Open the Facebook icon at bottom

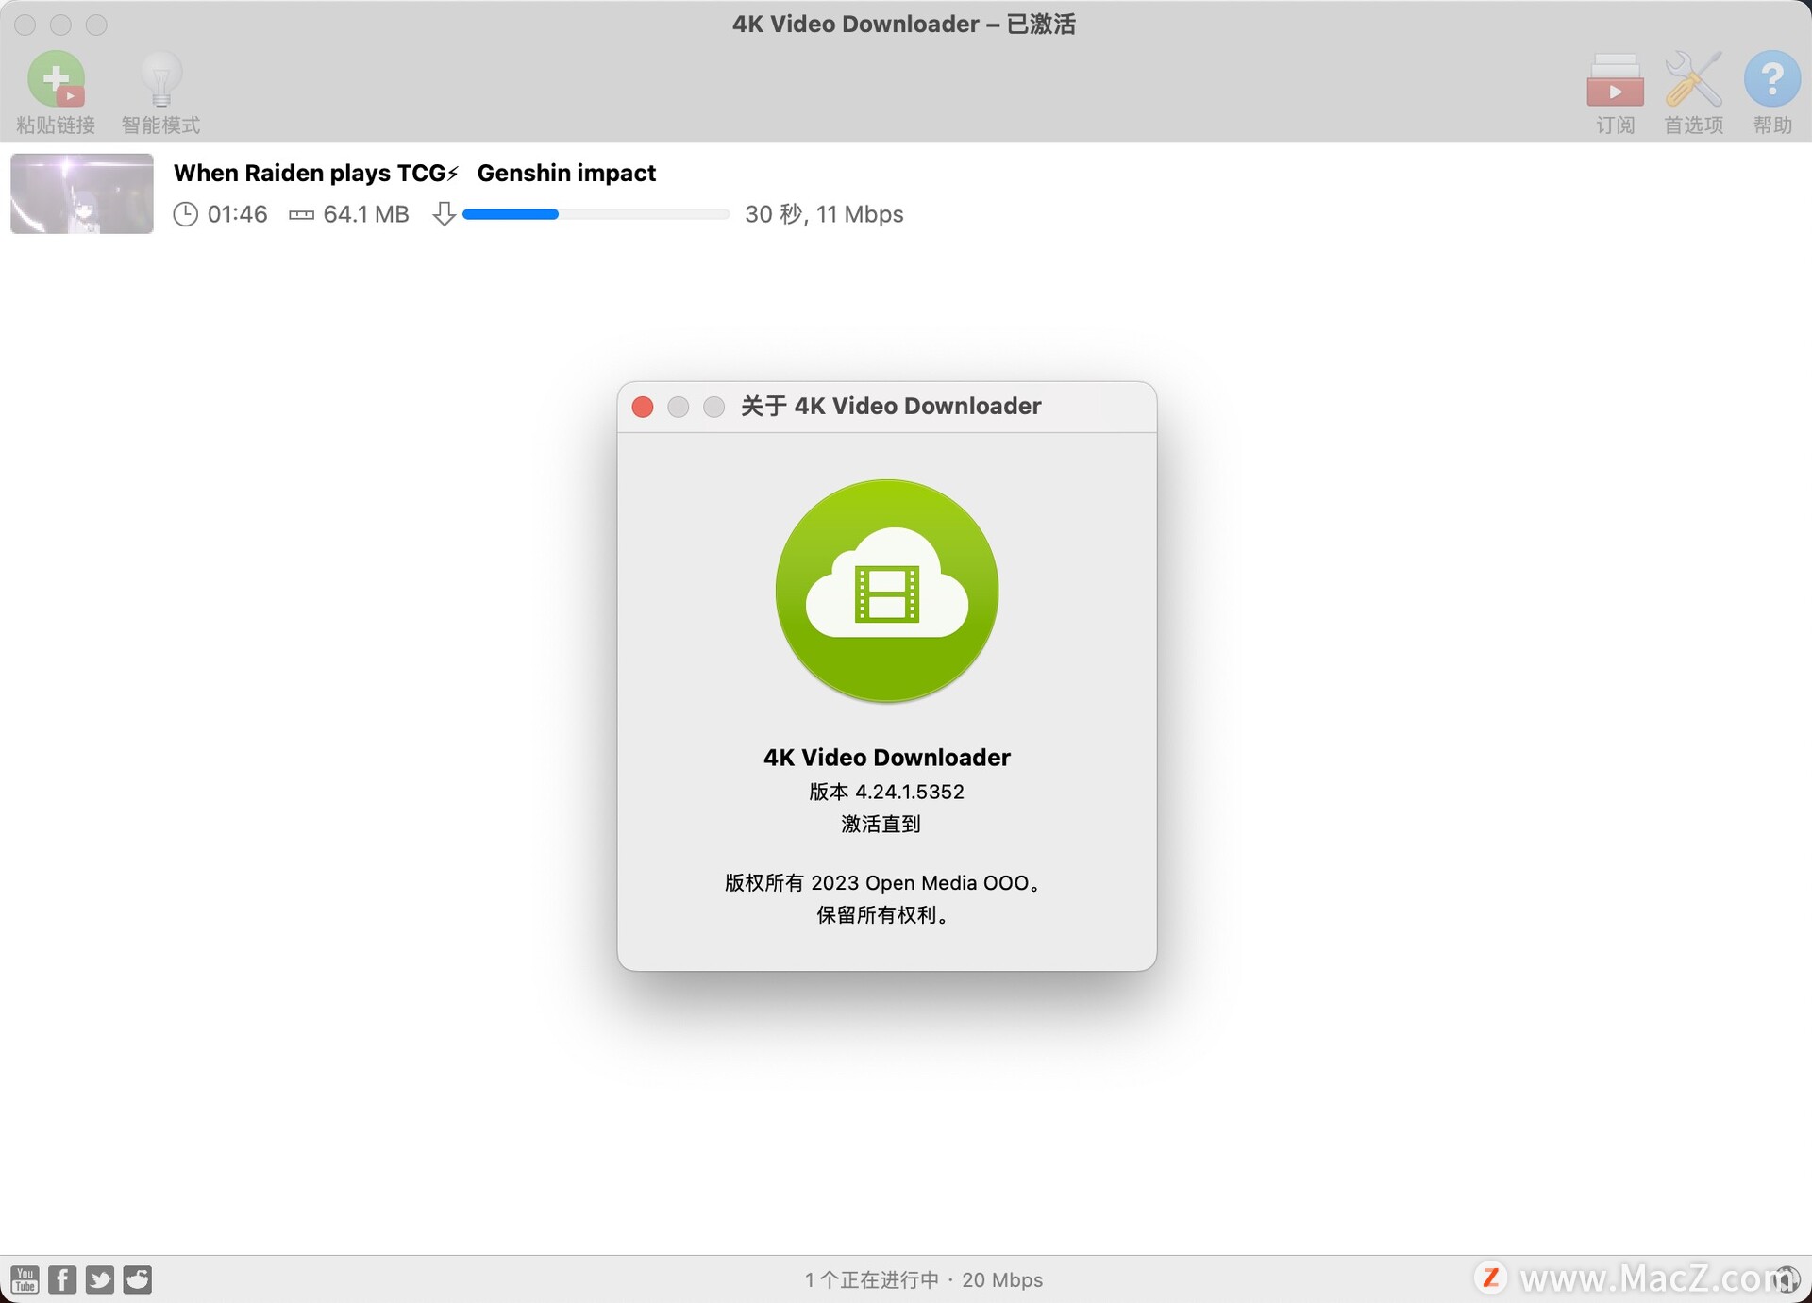[62, 1279]
